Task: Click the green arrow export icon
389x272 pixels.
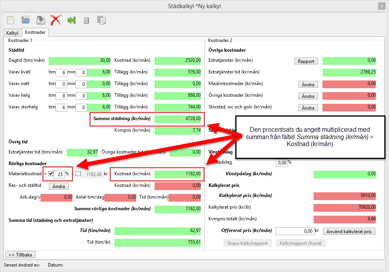Action: coord(71,20)
